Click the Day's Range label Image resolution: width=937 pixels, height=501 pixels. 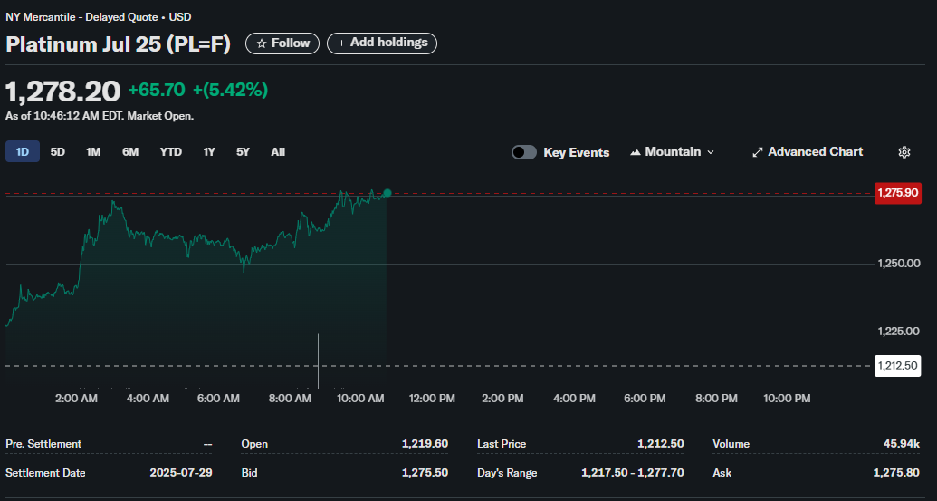[x=507, y=473]
